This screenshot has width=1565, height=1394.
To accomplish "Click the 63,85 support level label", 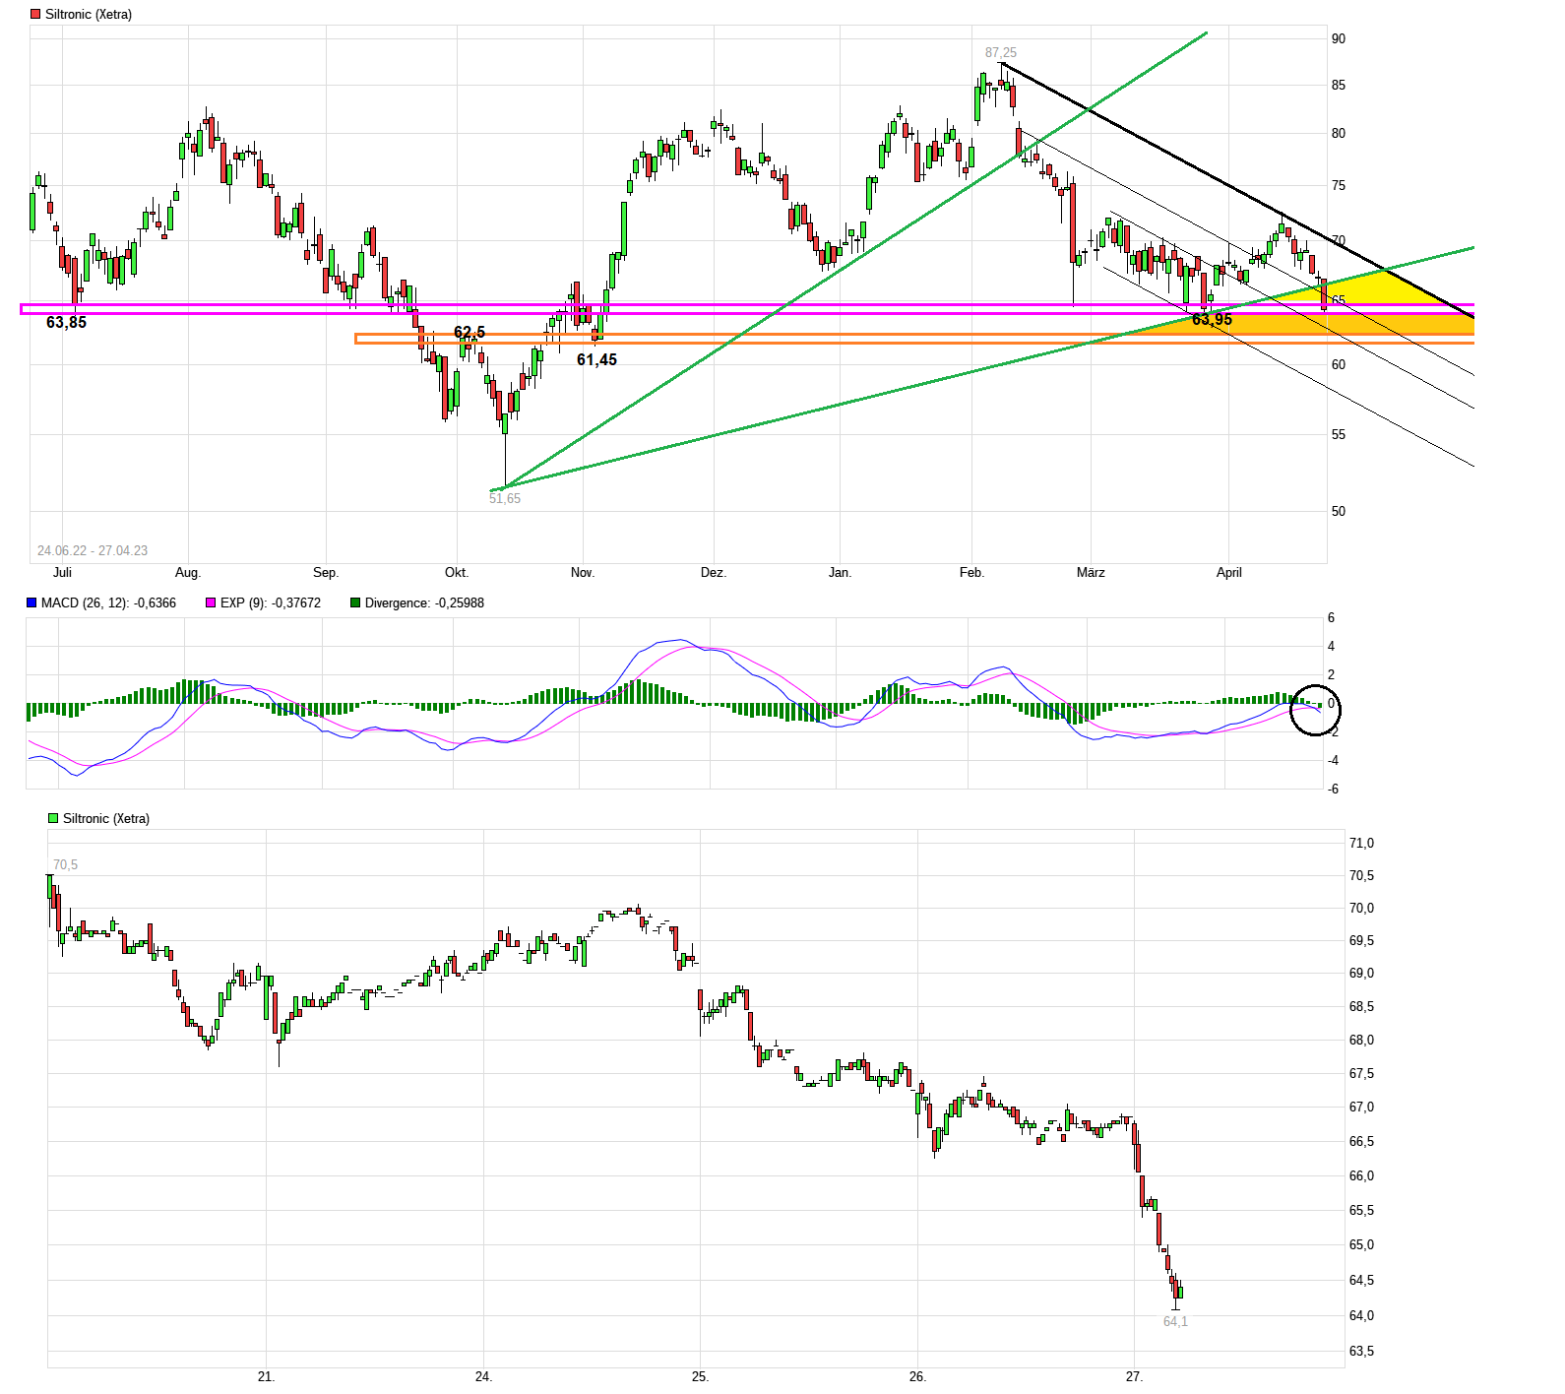I will coord(66,323).
